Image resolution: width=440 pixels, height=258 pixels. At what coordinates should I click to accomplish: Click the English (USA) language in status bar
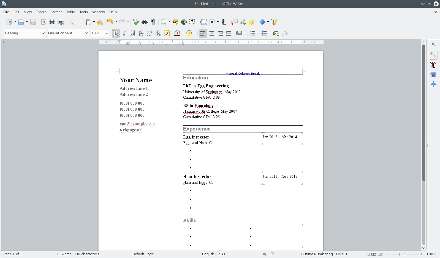[213, 254]
